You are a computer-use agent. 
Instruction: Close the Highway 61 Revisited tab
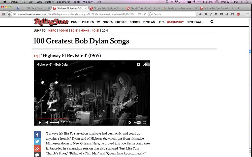pyautogui.click(x=86, y=8)
